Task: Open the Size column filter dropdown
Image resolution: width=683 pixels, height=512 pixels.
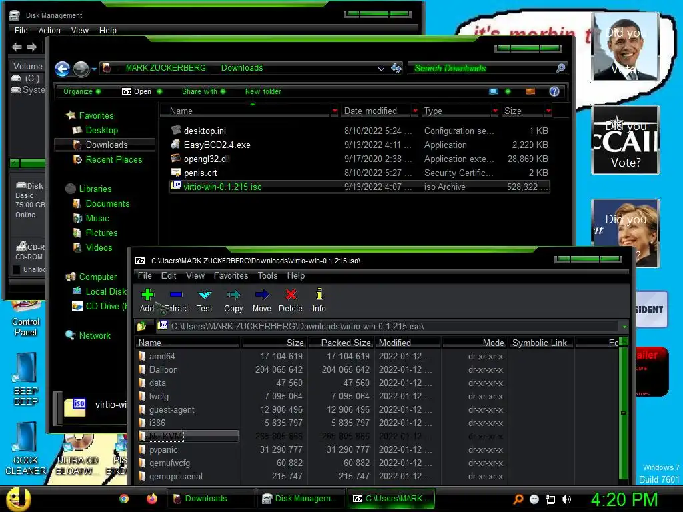Action: 548,111
